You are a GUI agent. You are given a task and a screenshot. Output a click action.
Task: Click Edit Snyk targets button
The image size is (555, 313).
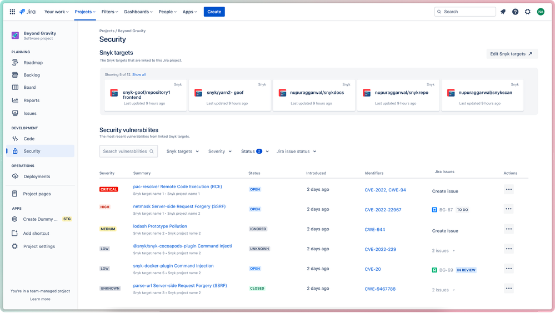[512, 54]
